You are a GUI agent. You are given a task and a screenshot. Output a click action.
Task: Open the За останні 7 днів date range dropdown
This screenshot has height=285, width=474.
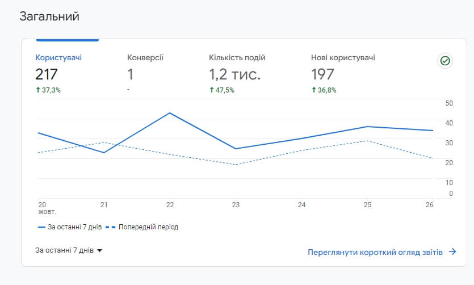[x=69, y=250]
